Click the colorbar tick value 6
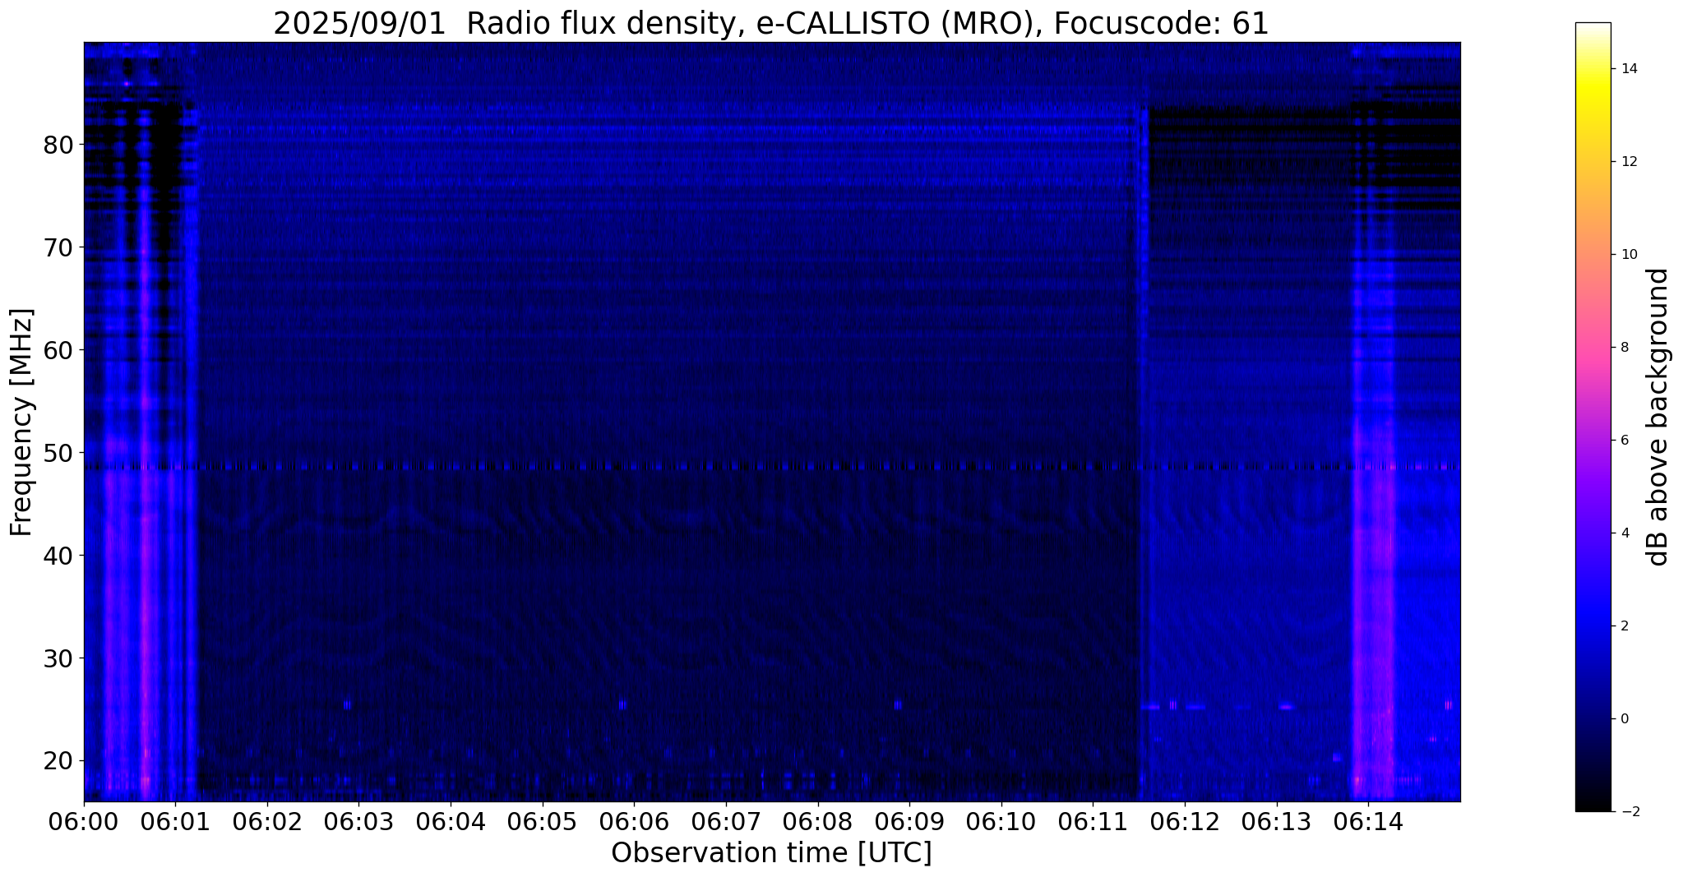 (1625, 441)
